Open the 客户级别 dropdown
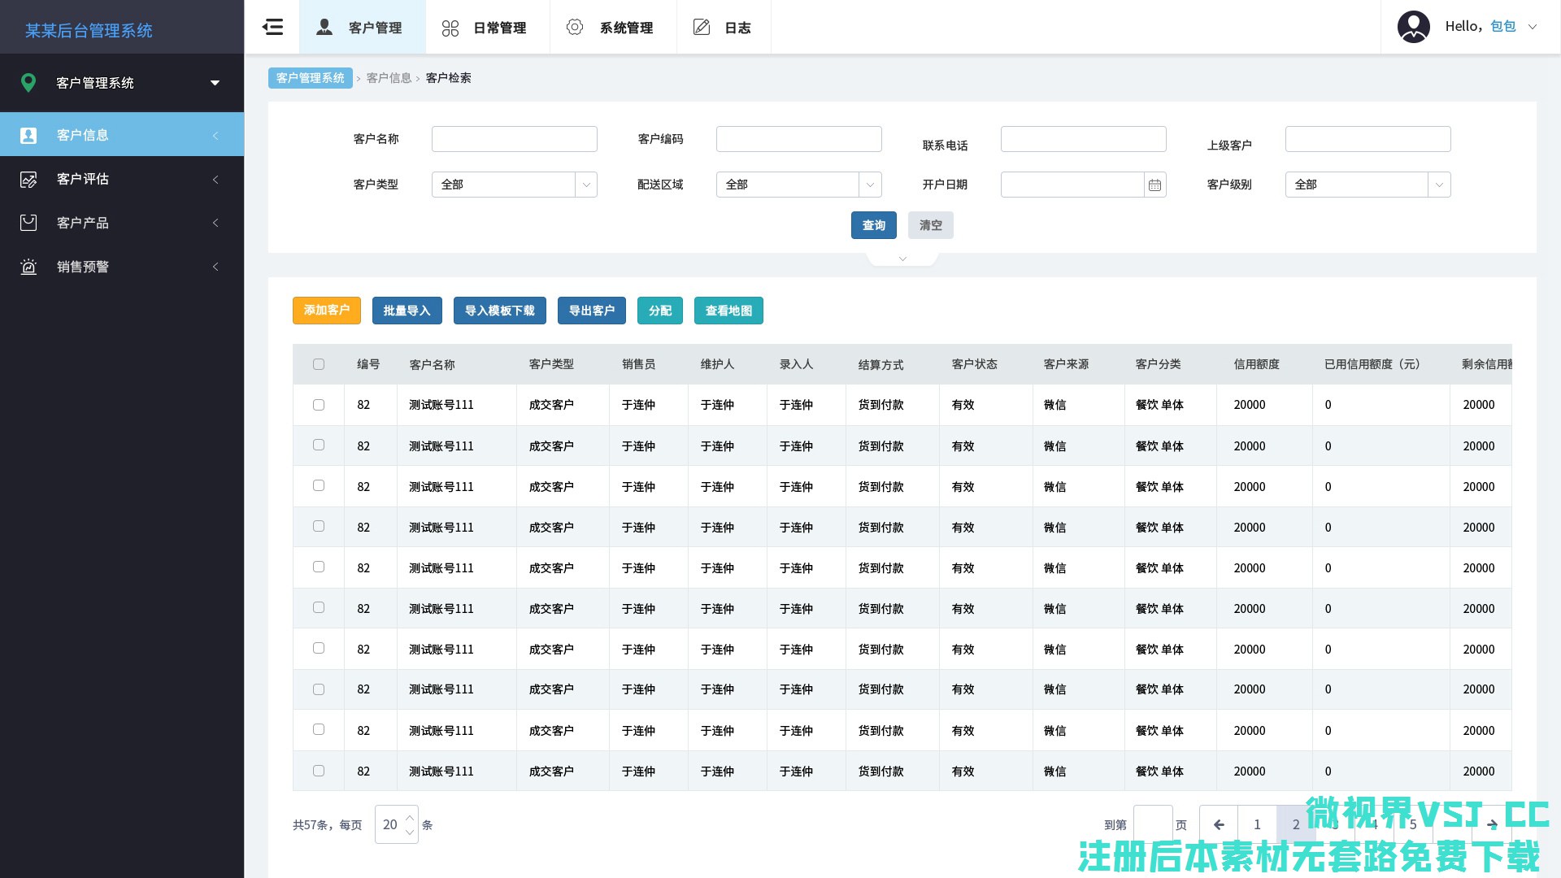 tap(1368, 185)
